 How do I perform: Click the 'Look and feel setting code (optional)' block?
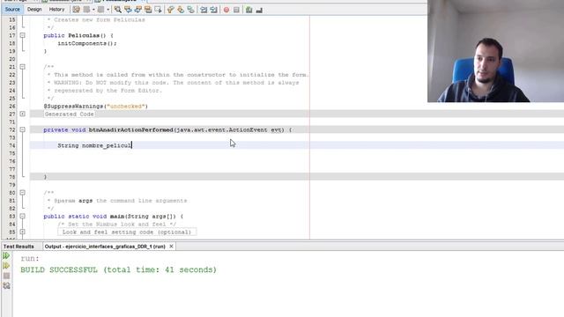(127, 232)
